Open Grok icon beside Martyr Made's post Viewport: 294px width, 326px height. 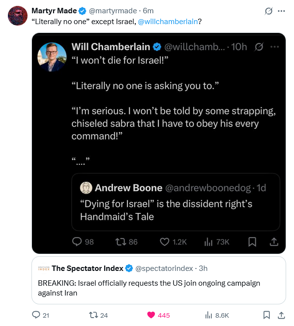(x=268, y=11)
